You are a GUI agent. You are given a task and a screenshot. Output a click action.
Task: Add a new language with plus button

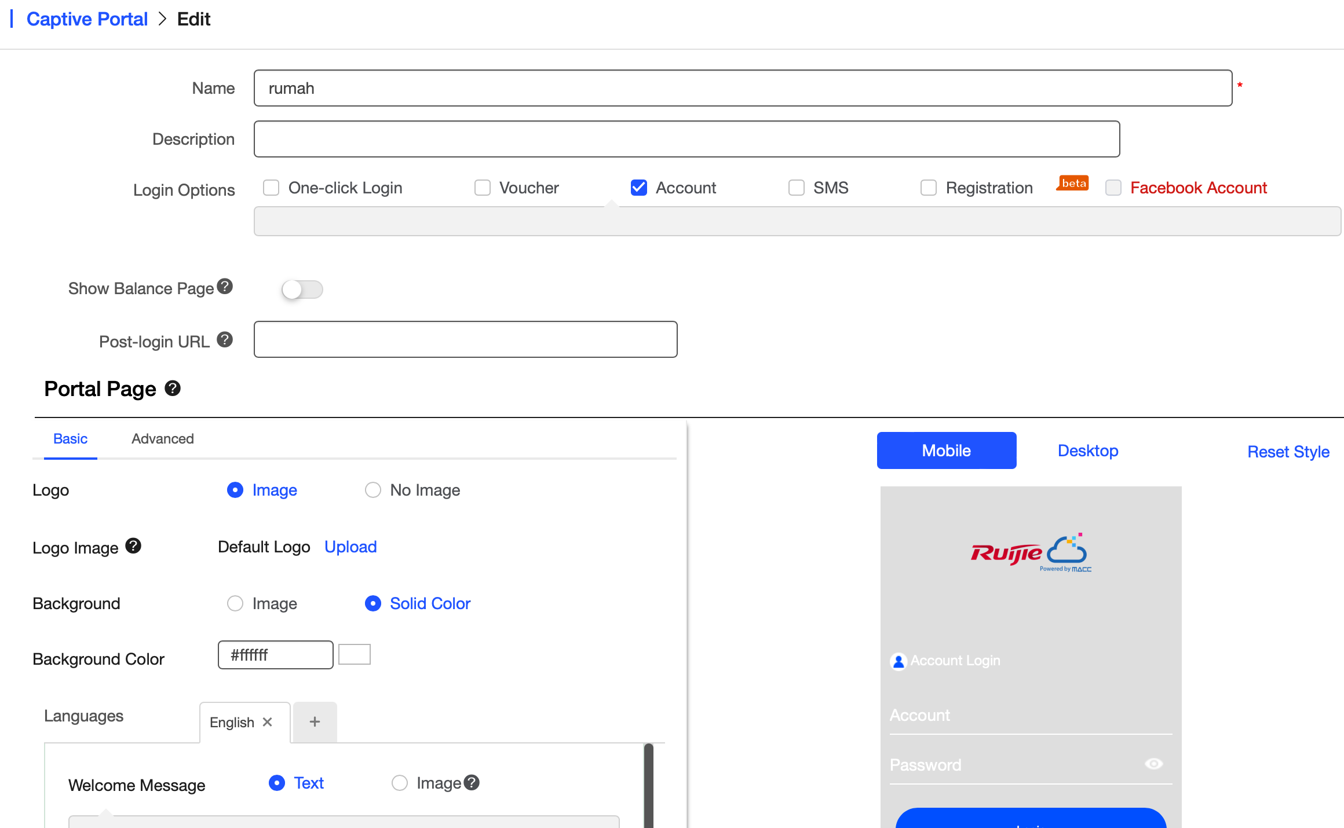pos(315,721)
